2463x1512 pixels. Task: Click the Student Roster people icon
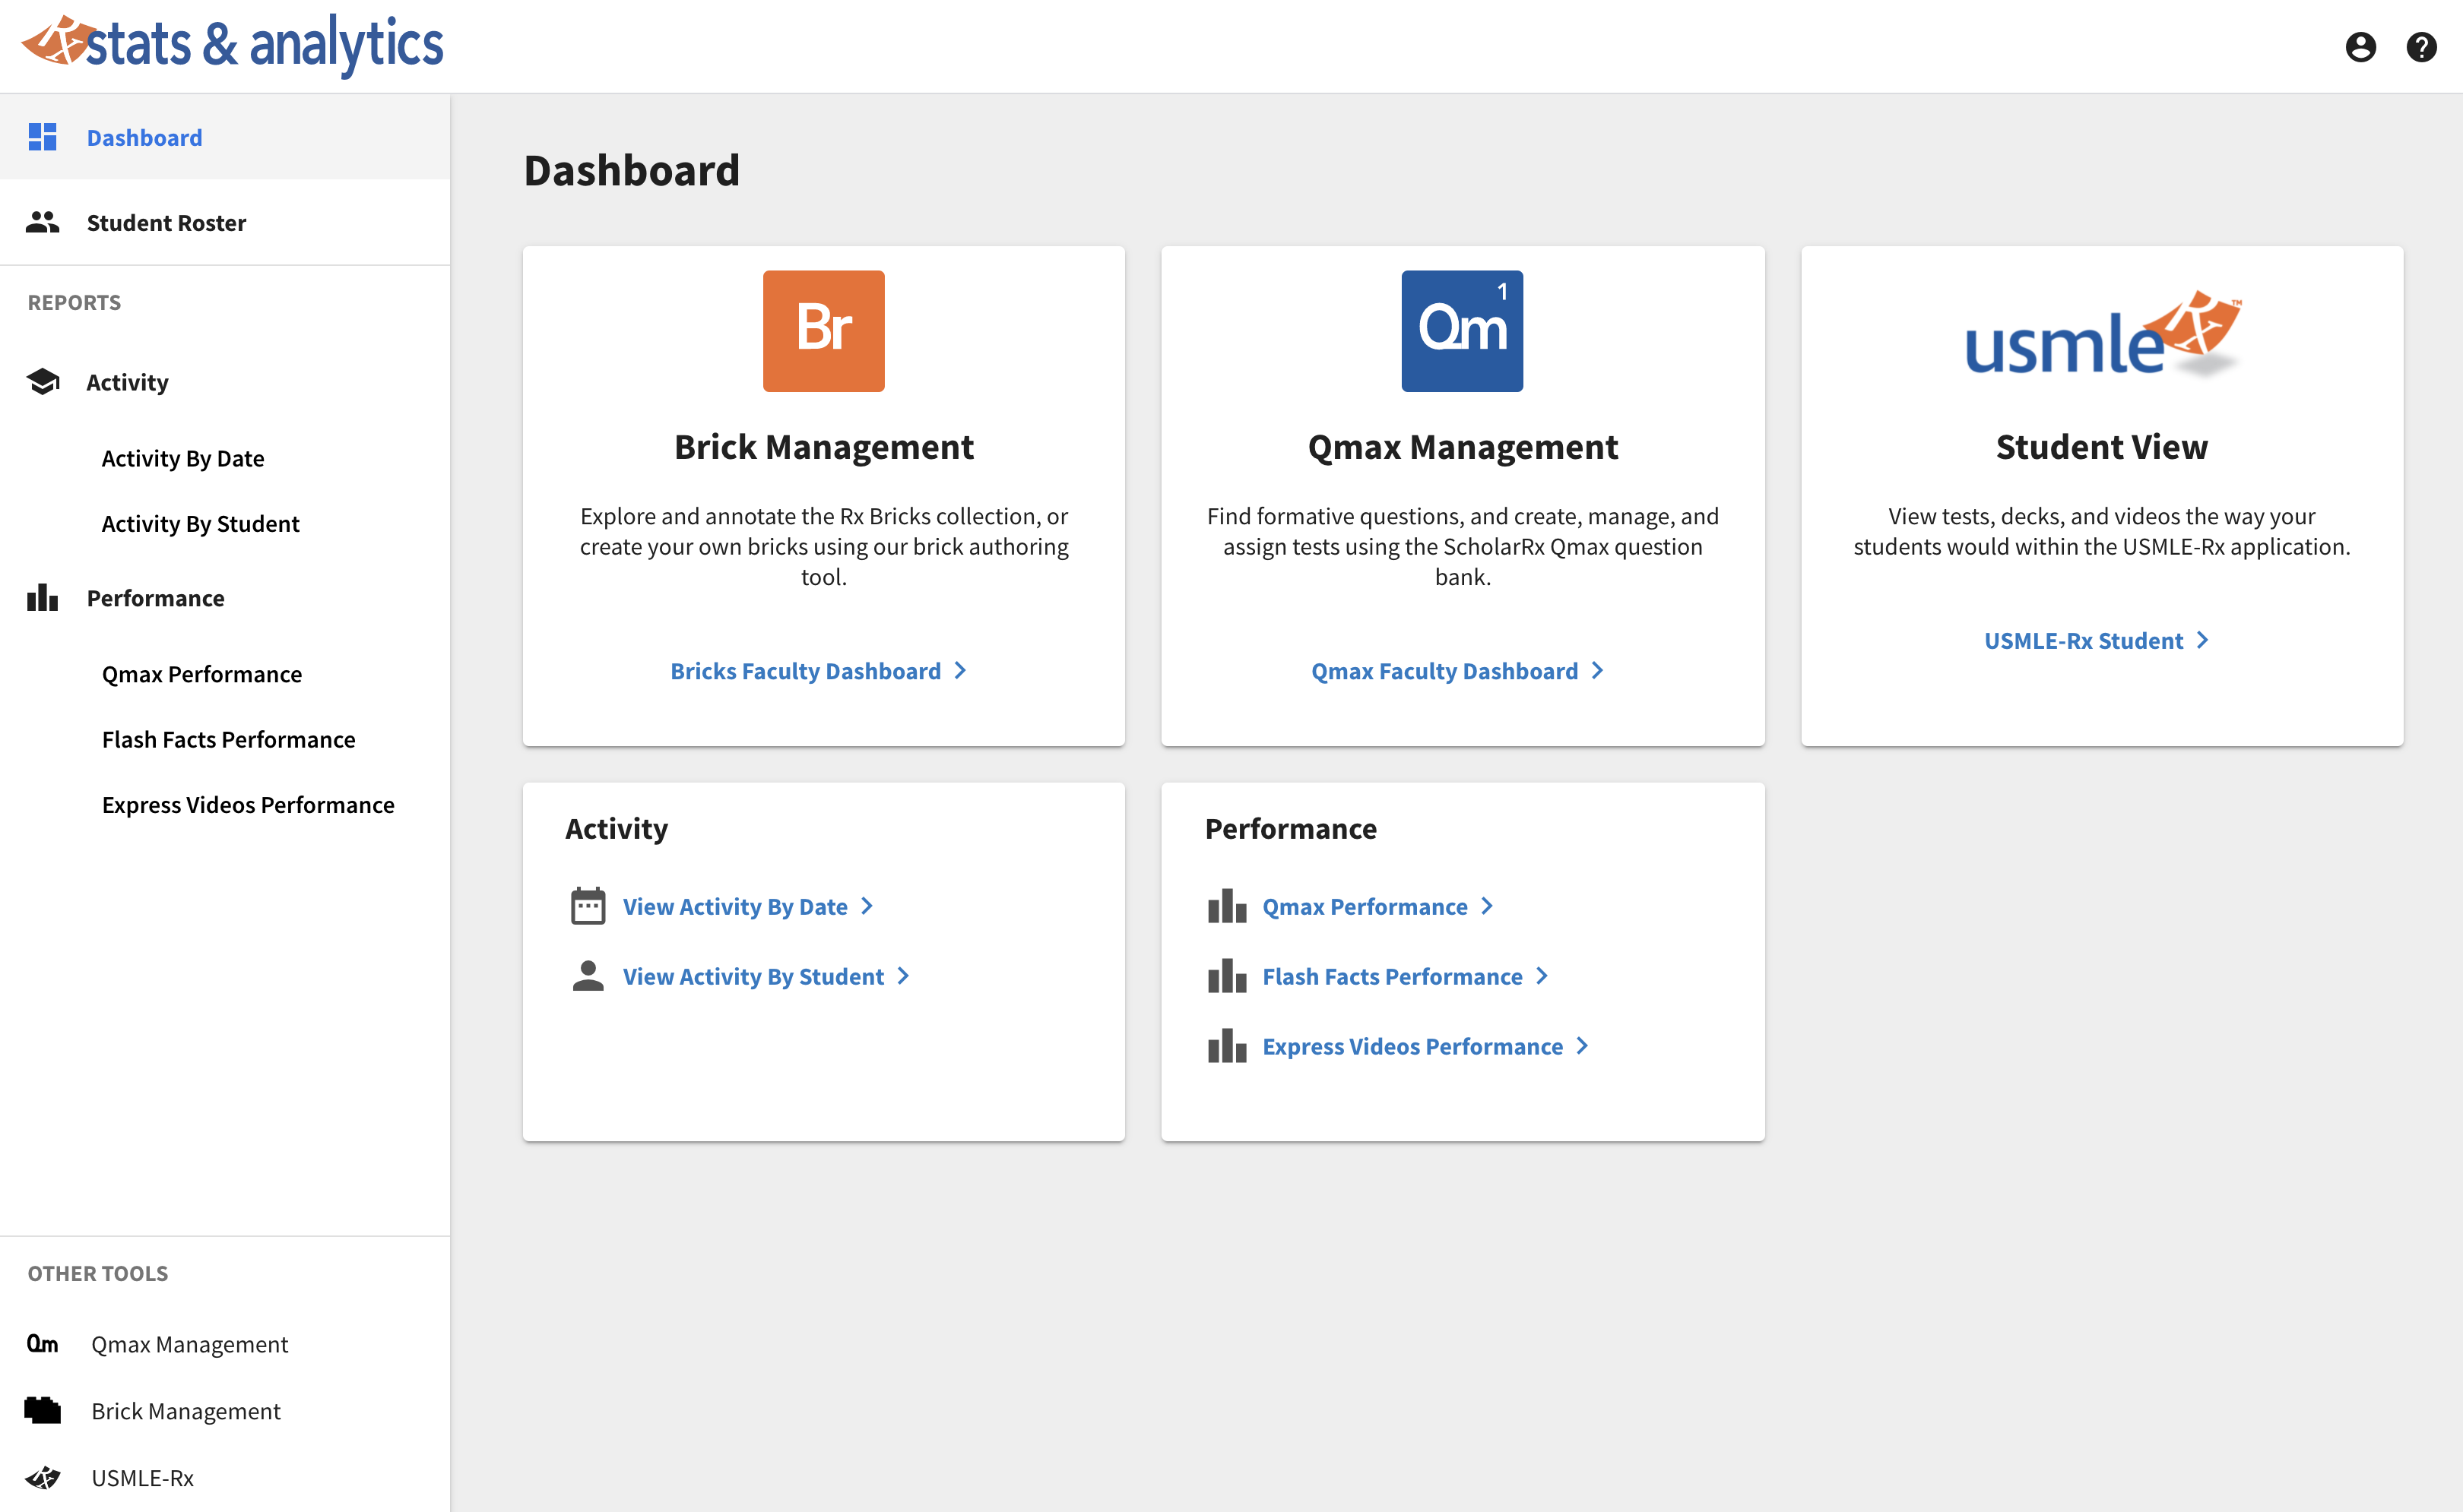click(x=42, y=222)
